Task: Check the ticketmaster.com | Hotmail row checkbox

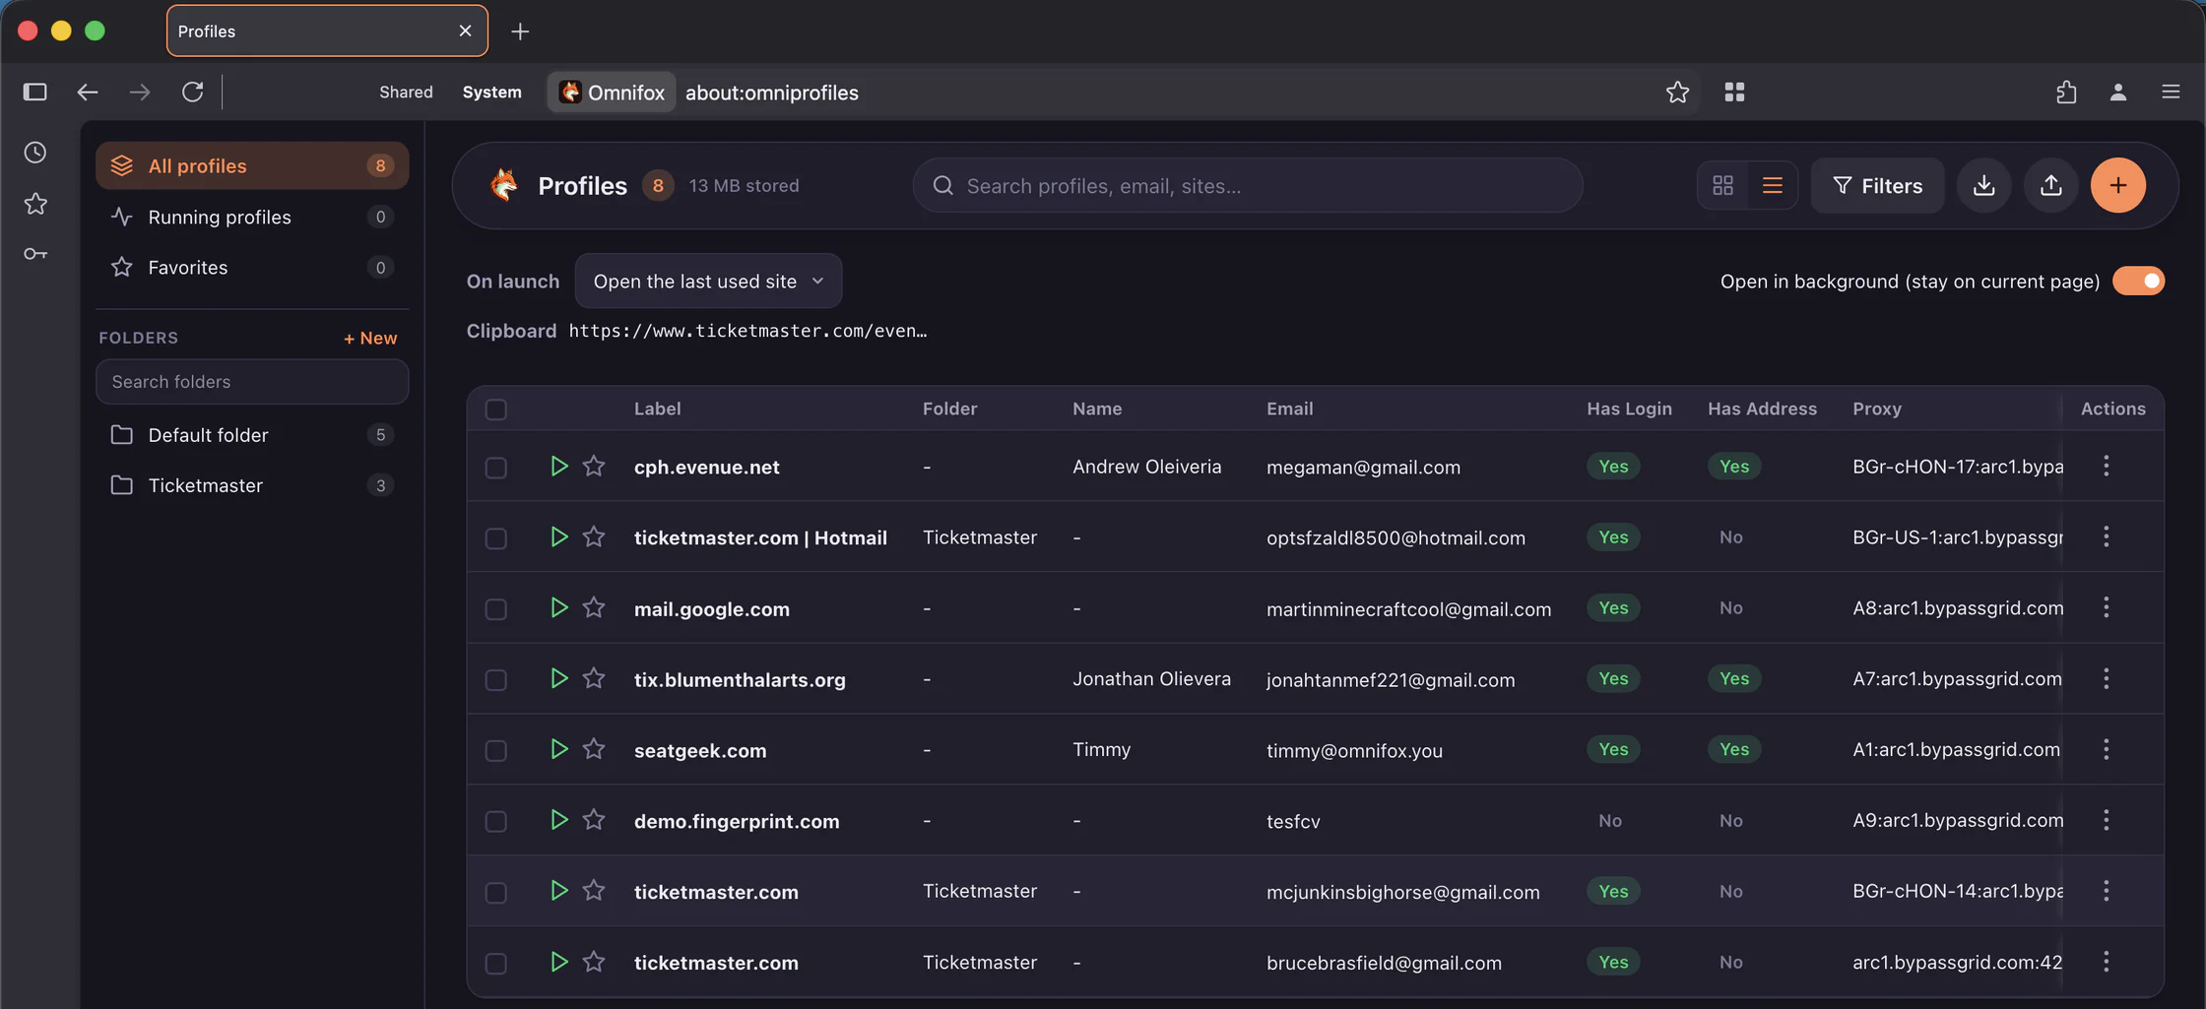Action: [x=495, y=537]
